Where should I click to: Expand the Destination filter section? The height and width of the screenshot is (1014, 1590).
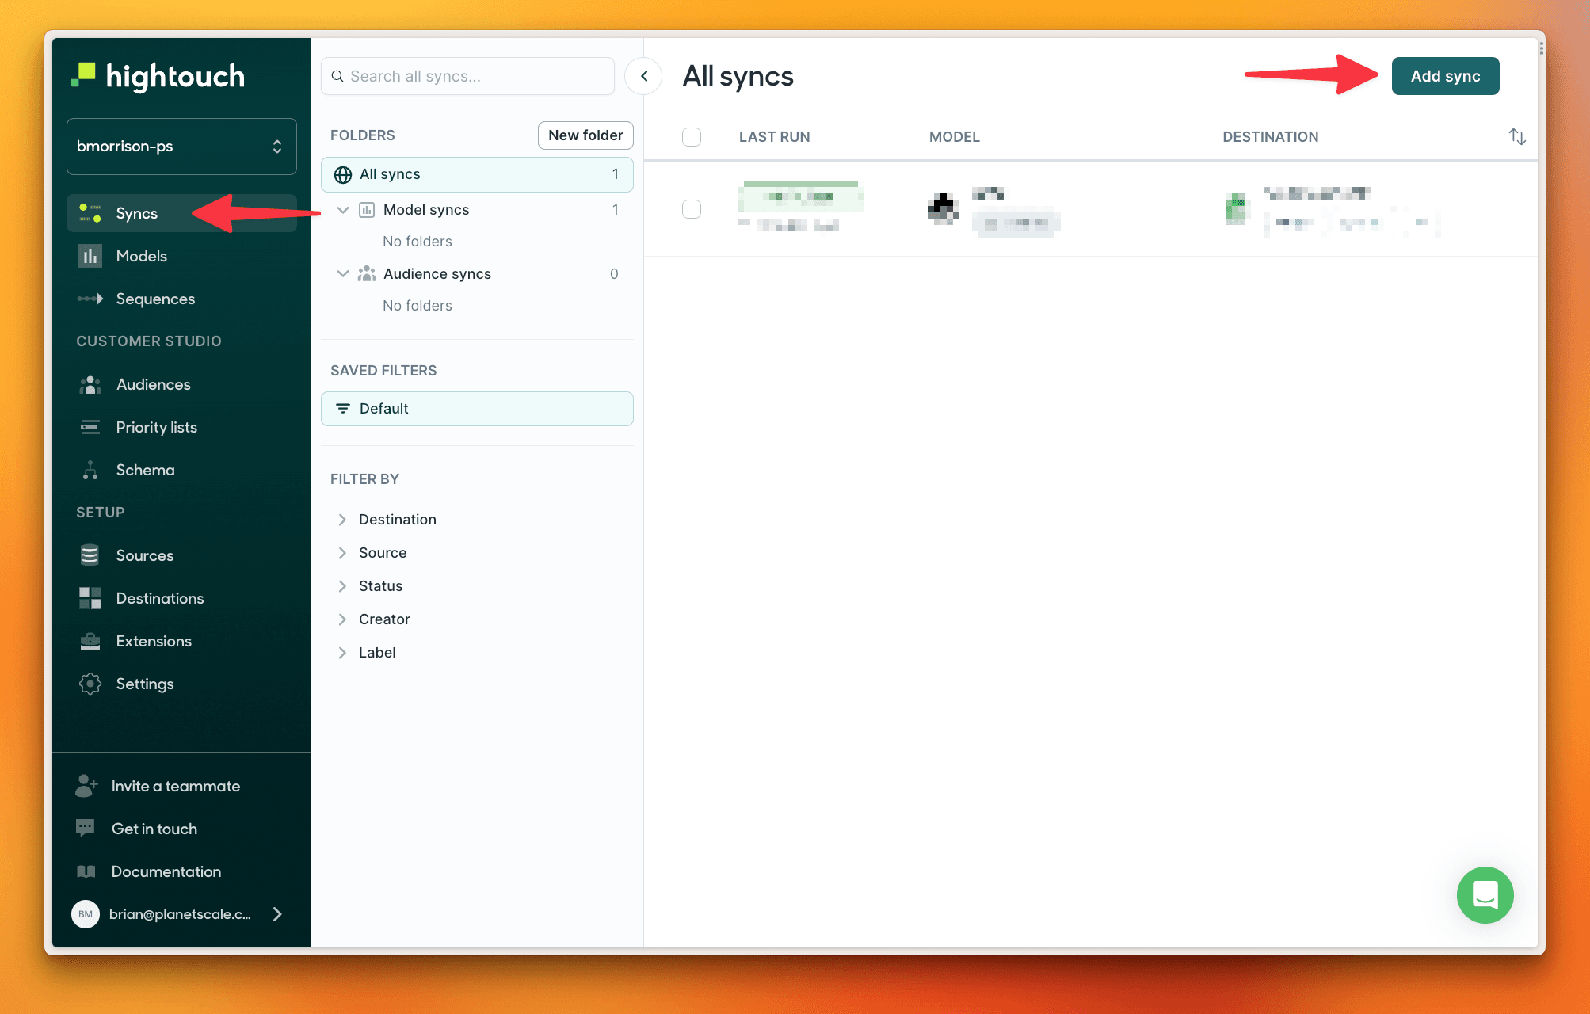pos(342,518)
